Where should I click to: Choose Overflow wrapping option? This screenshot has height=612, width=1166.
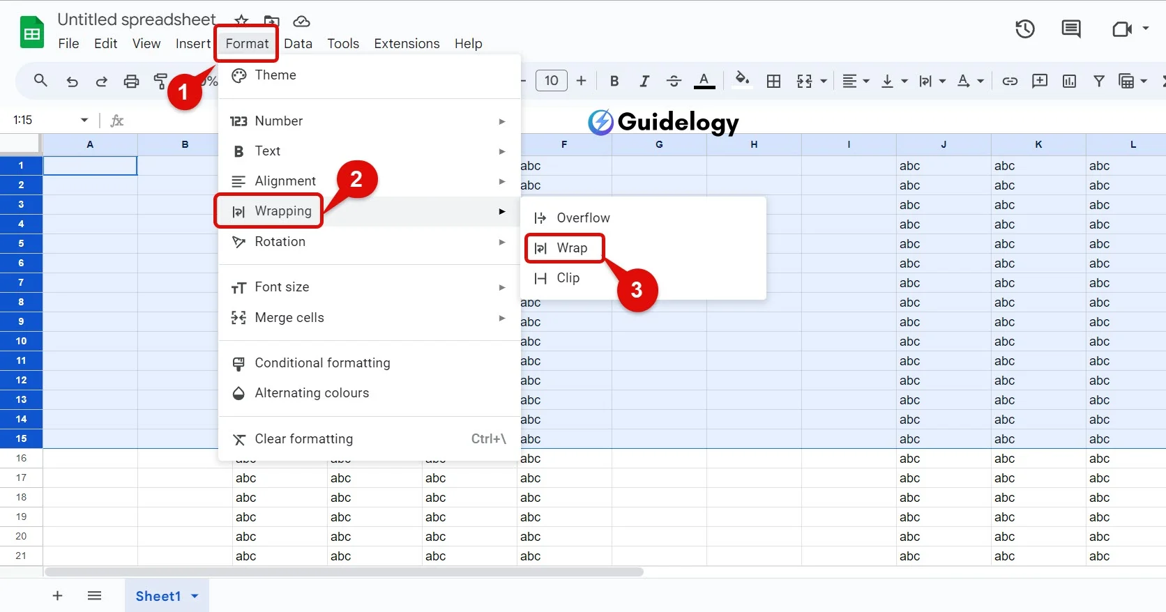point(644,218)
